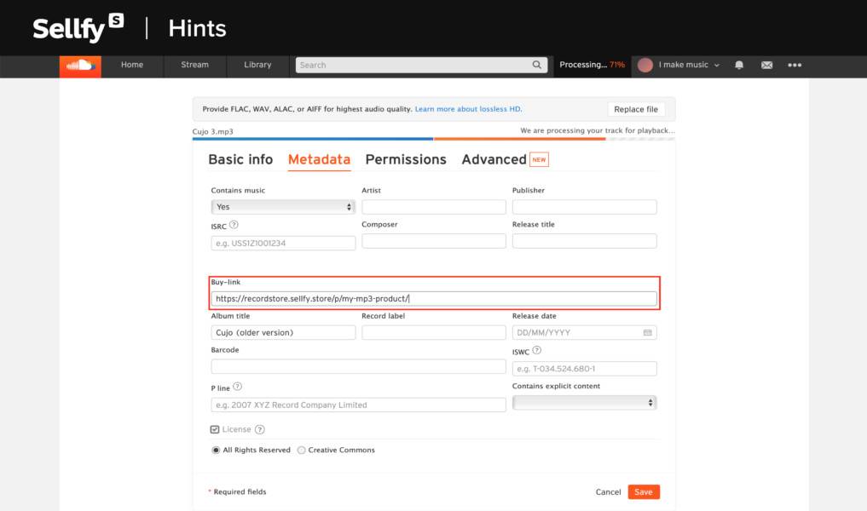
Task: Open the Contains explicit content dropdown
Action: (585, 403)
